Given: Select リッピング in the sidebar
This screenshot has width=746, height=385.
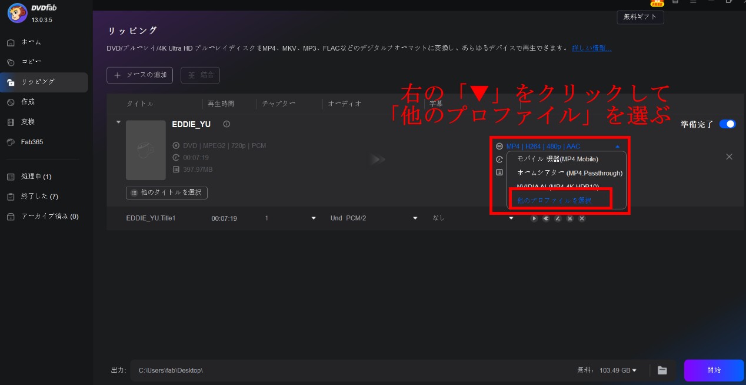Looking at the screenshot, I should pyautogui.click(x=44, y=82).
